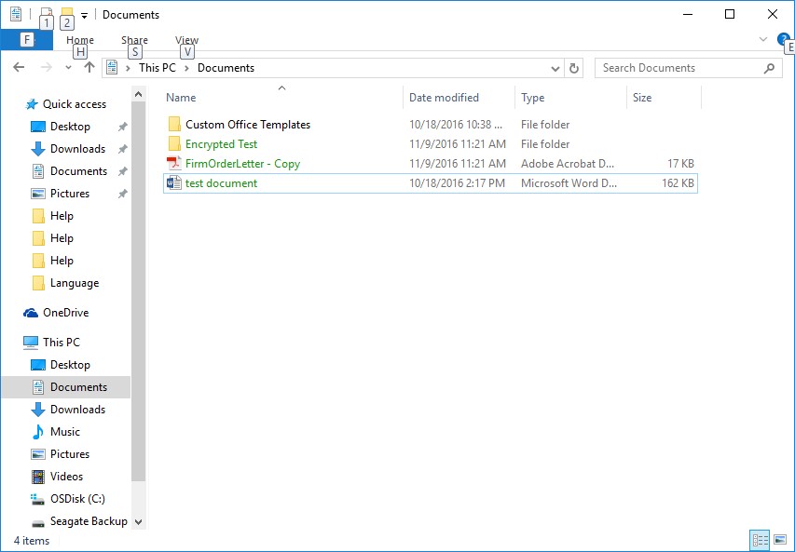Select the test document Word file

tap(221, 183)
